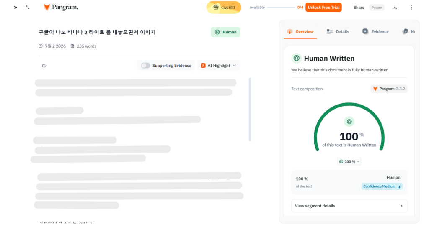This screenshot has height=227, width=429.
Task: Click the document text scrollbar
Action: 250,110
